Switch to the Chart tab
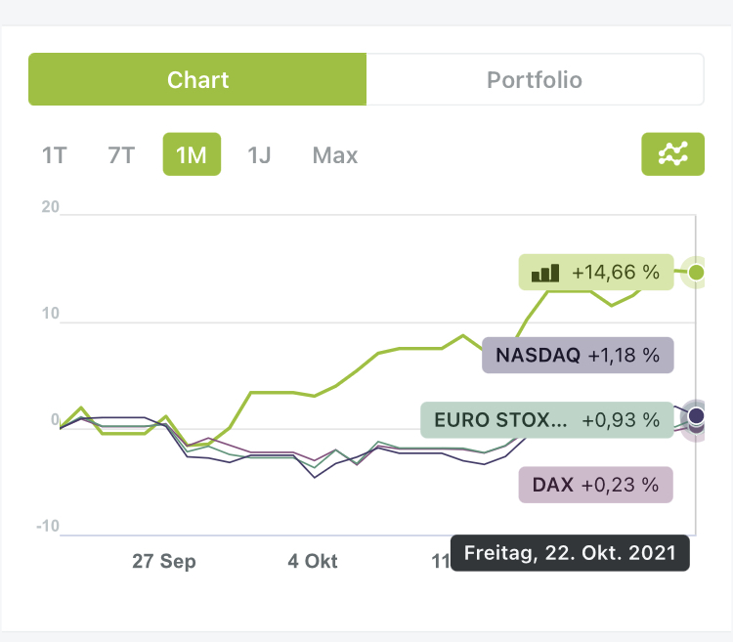Viewport: 733px width, 642px height. pyautogui.click(x=197, y=79)
